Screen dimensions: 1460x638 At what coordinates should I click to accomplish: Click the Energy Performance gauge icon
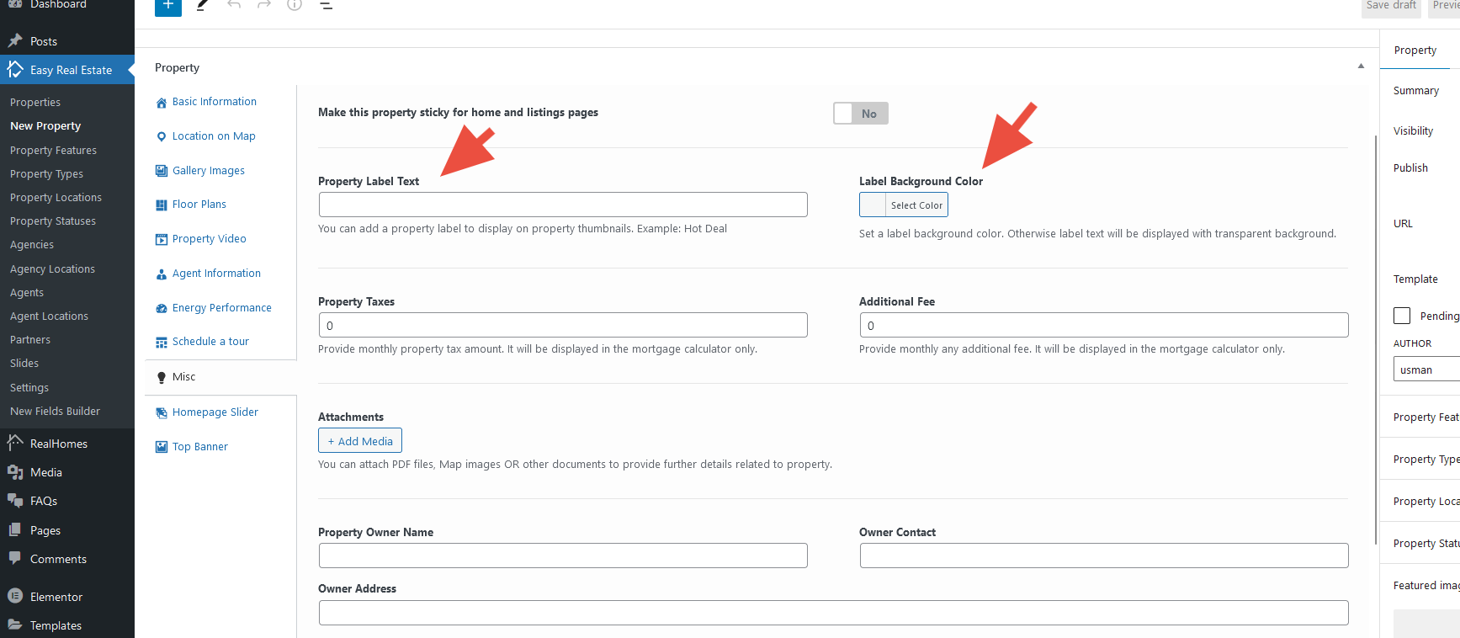pos(162,308)
